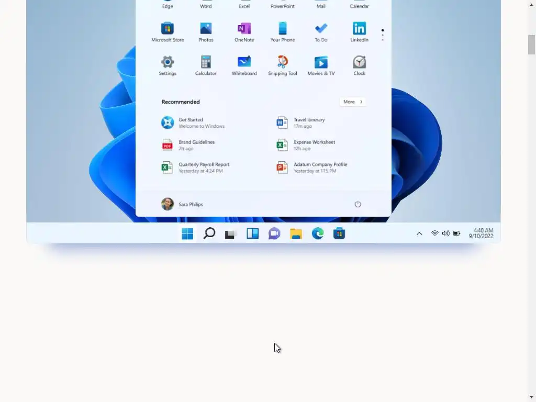Launch Microsoft Edge from the taskbar
This screenshot has height=402, width=536.
coord(318,233)
